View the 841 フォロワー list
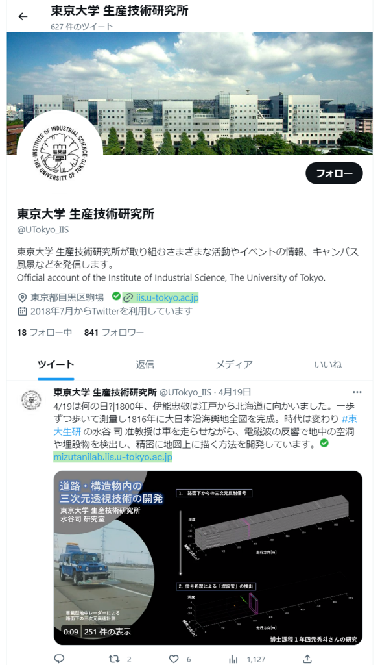380x665 pixels. (x=114, y=332)
